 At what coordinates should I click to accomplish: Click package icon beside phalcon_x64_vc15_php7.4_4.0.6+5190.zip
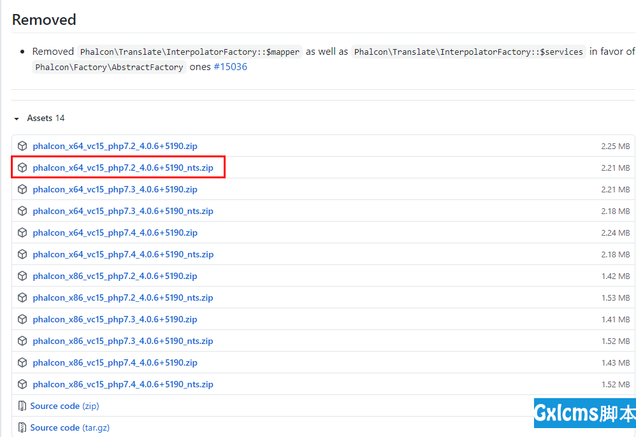(x=22, y=233)
